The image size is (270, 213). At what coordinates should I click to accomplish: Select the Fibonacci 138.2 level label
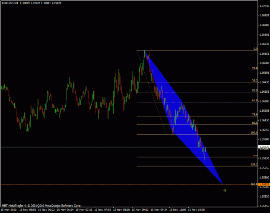coord(254,165)
